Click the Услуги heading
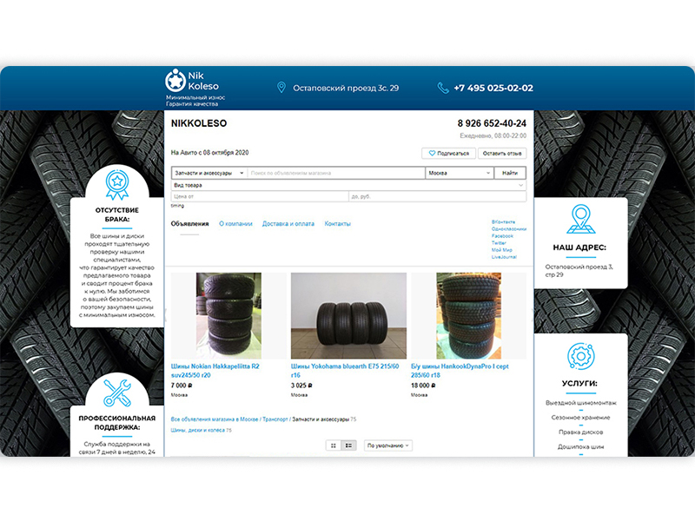The image size is (695, 521). pos(579,383)
